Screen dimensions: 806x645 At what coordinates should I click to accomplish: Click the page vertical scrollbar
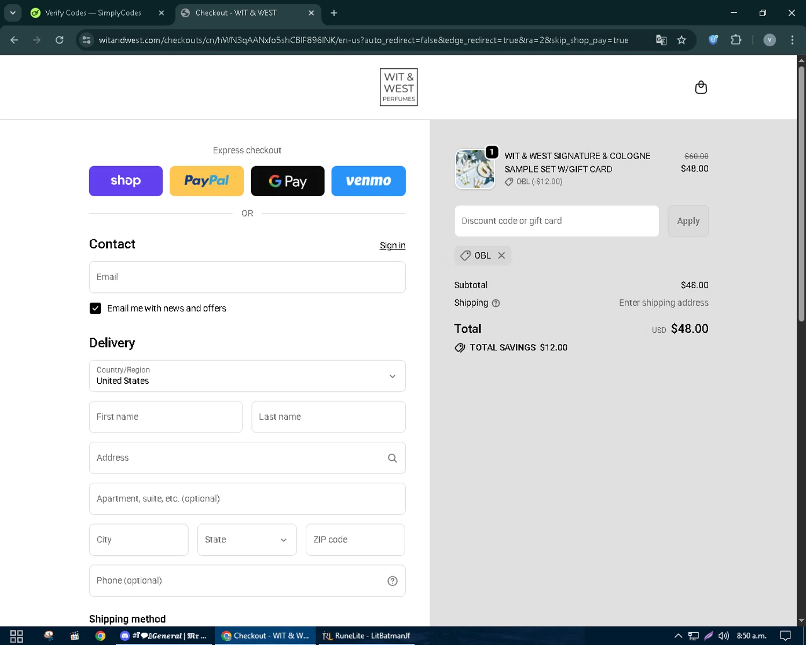(801, 193)
